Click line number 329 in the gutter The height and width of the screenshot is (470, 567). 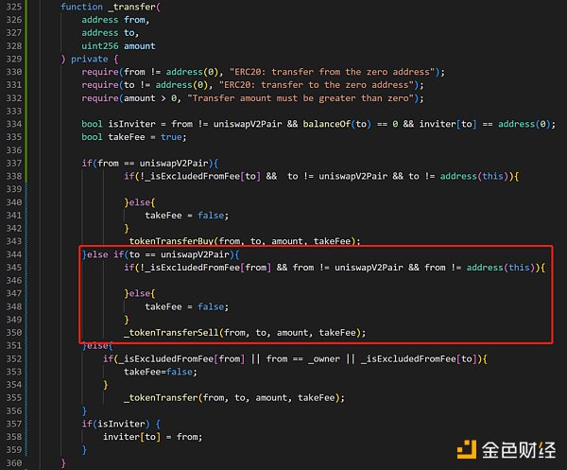tap(14, 59)
